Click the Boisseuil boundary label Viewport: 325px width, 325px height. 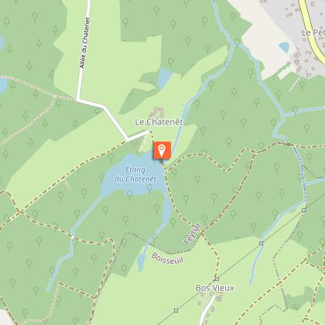tap(167, 258)
